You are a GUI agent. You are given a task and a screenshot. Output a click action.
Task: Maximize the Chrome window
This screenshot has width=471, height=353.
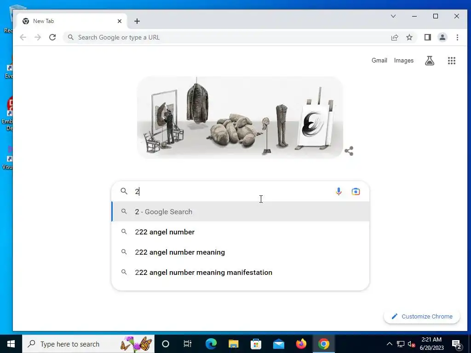click(435, 16)
